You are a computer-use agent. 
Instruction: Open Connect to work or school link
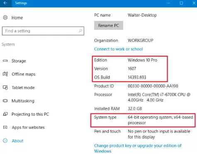pyautogui.click(x=119, y=49)
